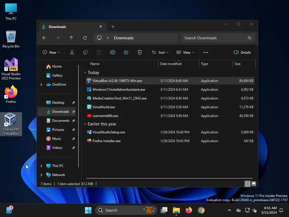The width and height of the screenshot is (289, 217).
Task: Unpin Videos using its pin icon
Action: coord(74,148)
